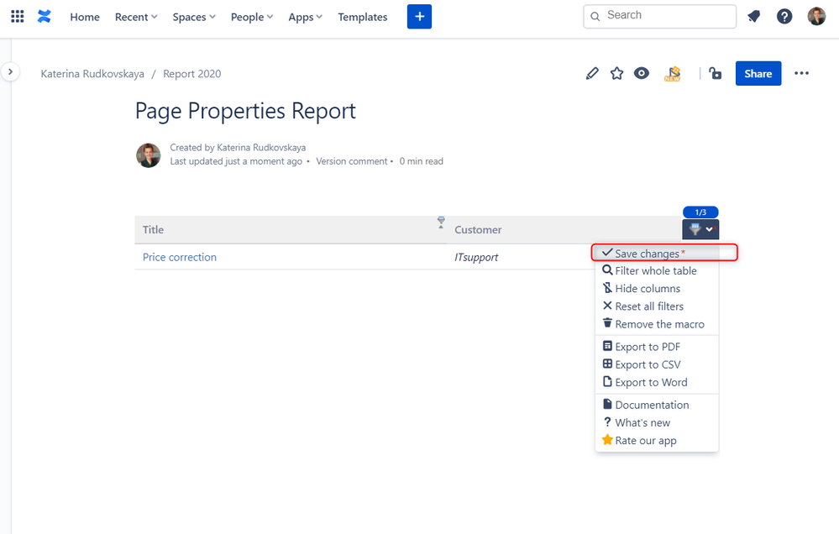Screen dimensions: 839x534
Task: Choose Hide columns from menu
Action: click(x=657, y=288)
